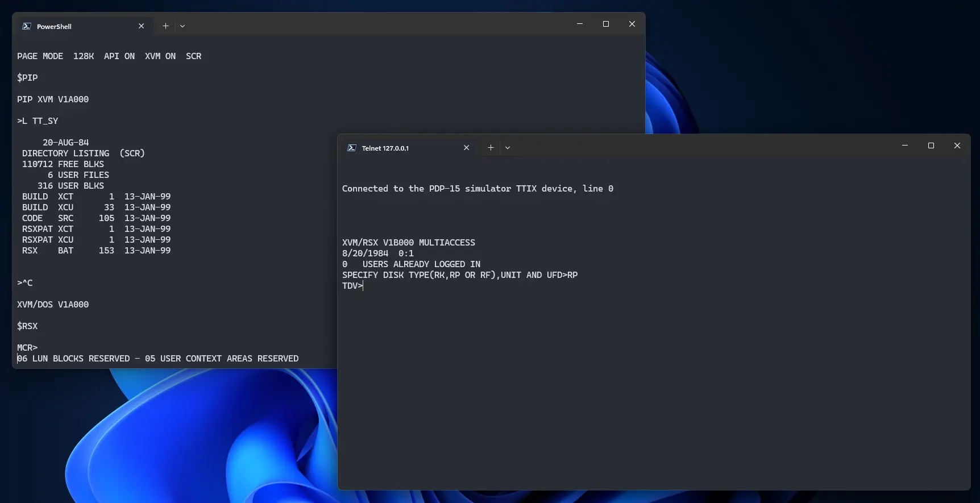Add a new tab in the Telnet window

tap(491, 148)
